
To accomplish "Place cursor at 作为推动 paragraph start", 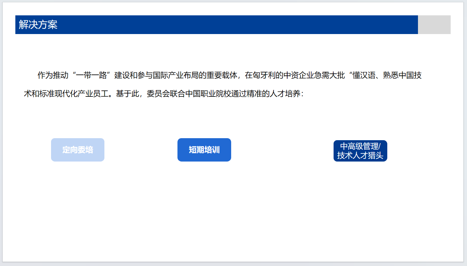I will [x=38, y=75].
